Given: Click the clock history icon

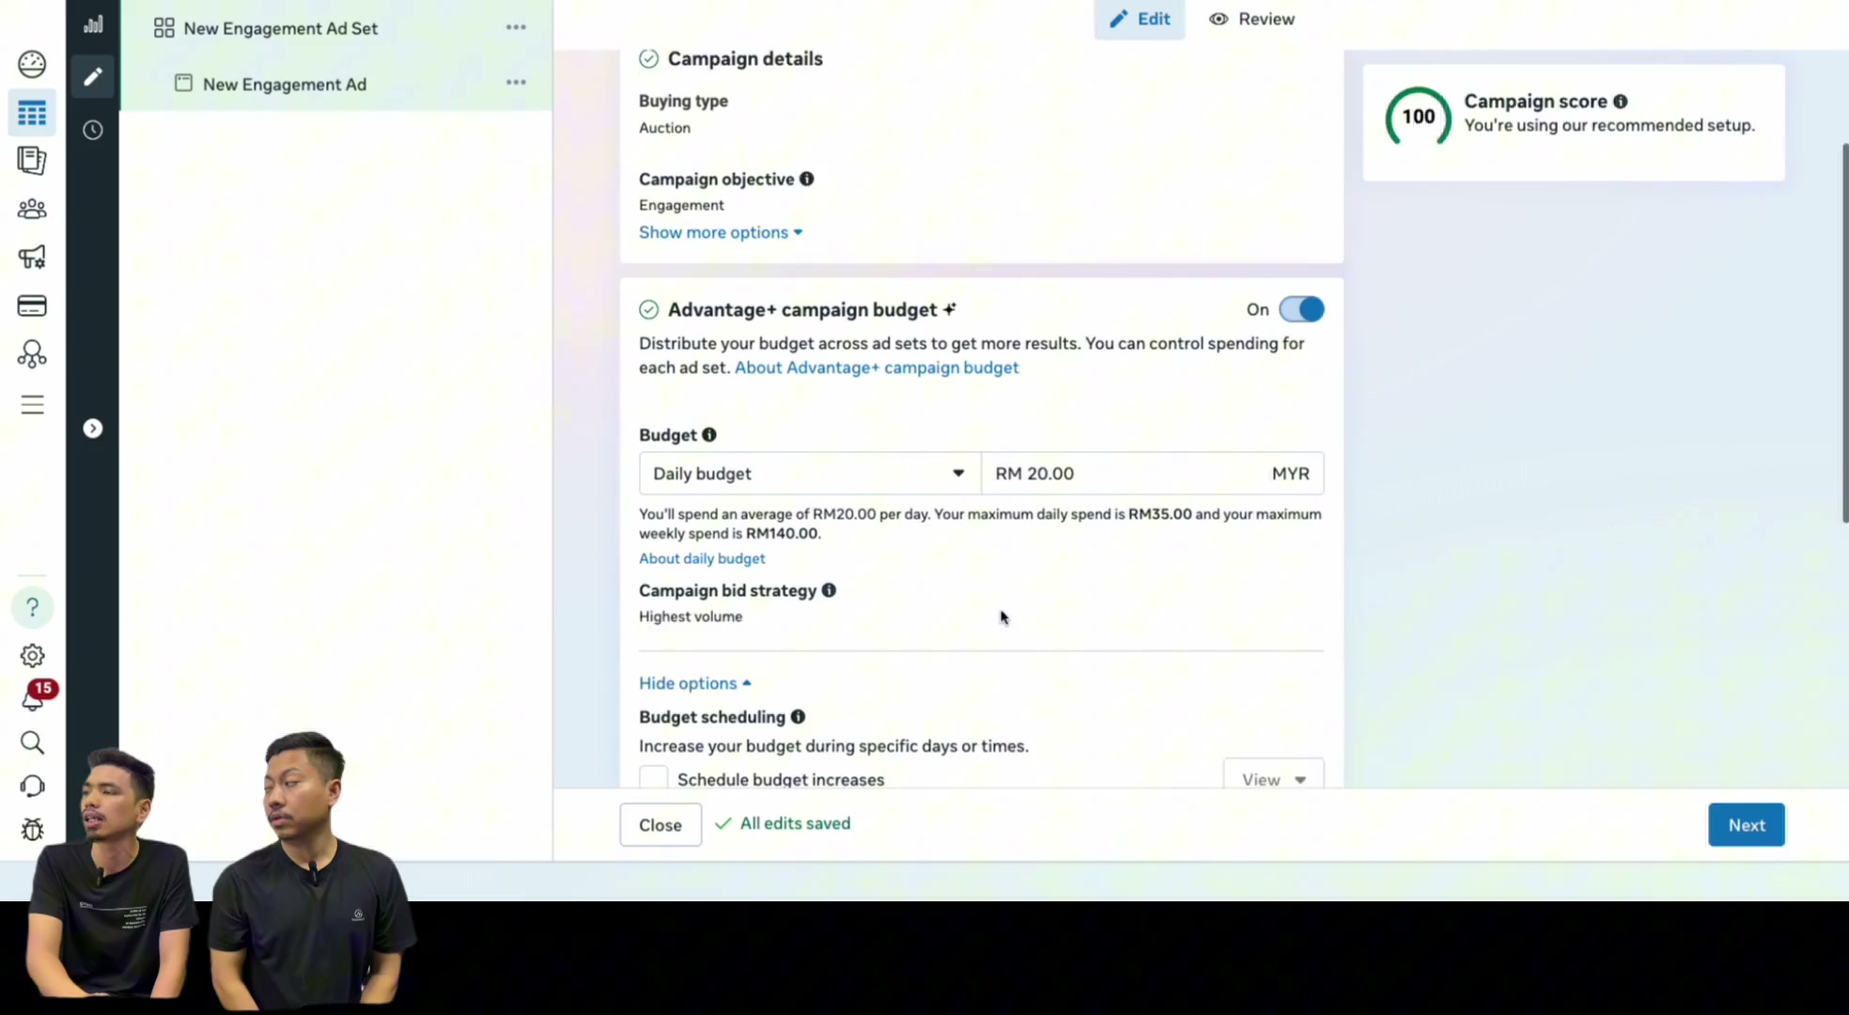Looking at the screenshot, I should tap(92, 130).
